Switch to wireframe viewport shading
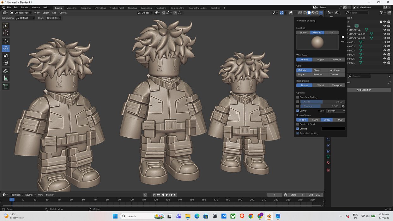This screenshot has height=221, width=393. (305, 13)
